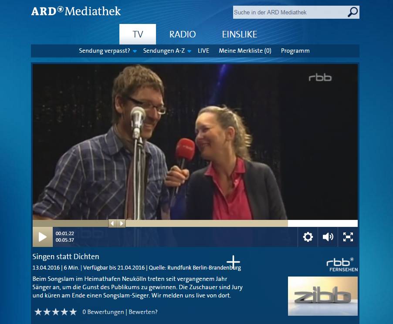Switch video to fullscreen

(x=348, y=237)
